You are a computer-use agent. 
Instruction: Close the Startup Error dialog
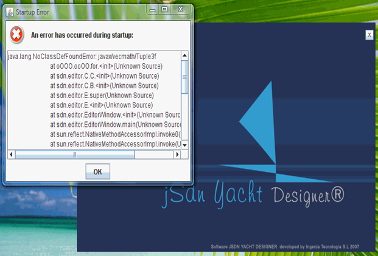click(180, 9)
